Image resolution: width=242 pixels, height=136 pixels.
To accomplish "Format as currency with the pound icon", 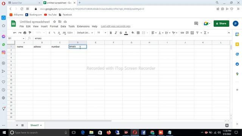I will pyautogui.click(x=50, y=33).
